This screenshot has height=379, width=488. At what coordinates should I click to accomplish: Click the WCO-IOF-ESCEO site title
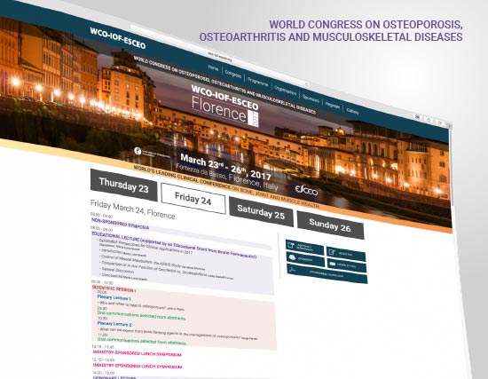[118, 38]
